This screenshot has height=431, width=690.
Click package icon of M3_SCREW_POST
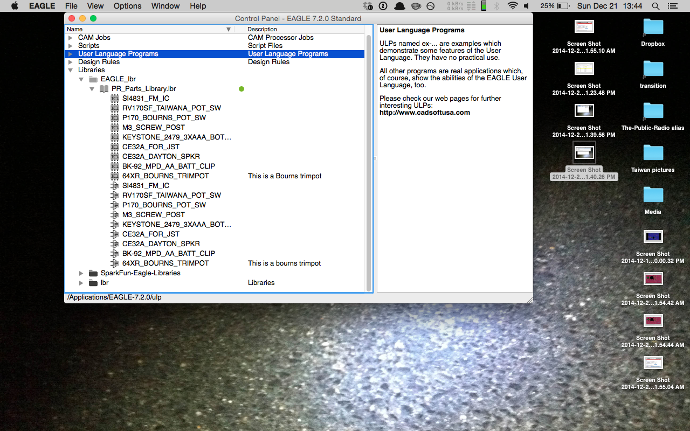point(115,127)
